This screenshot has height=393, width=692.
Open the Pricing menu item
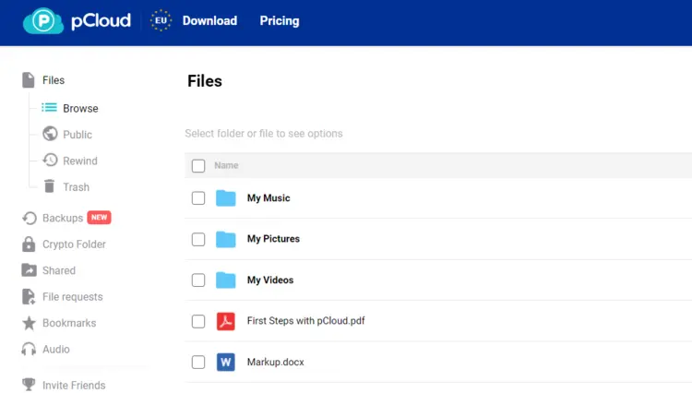tap(280, 20)
